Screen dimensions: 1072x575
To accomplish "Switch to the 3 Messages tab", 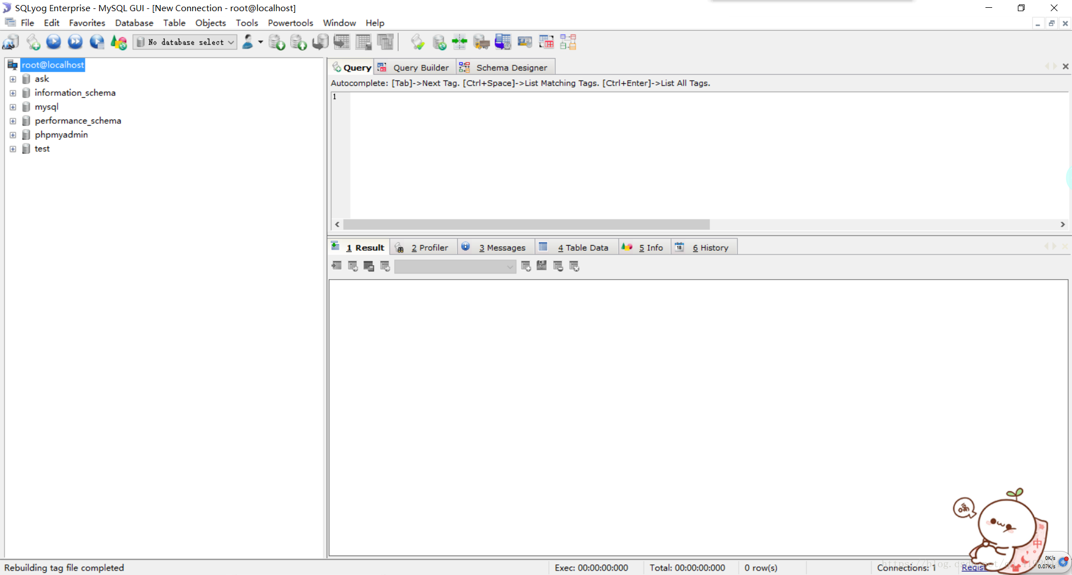I will [495, 247].
